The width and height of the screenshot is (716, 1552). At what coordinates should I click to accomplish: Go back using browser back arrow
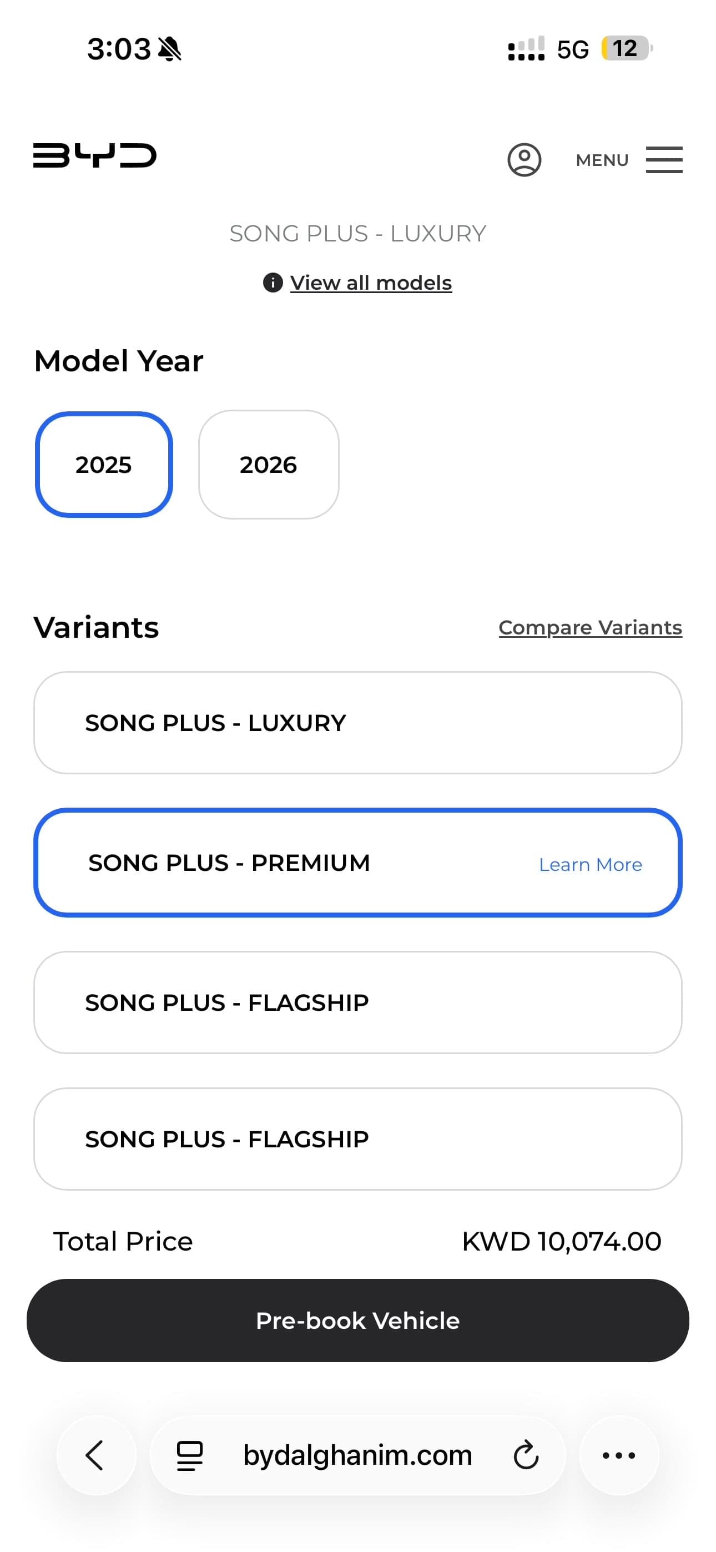(95, 1455)
